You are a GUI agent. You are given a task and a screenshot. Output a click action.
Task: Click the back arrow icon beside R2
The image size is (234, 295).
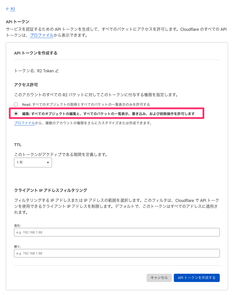click(7, 9)
